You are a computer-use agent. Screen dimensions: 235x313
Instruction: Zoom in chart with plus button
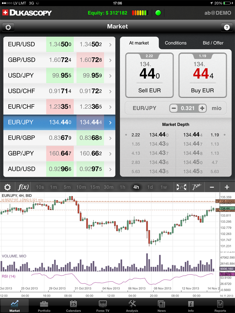(x=227, y=187)
